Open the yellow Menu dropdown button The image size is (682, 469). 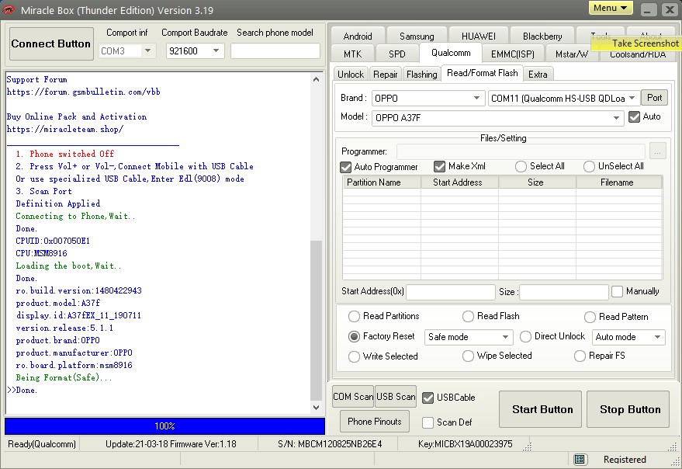pos(611,8)
